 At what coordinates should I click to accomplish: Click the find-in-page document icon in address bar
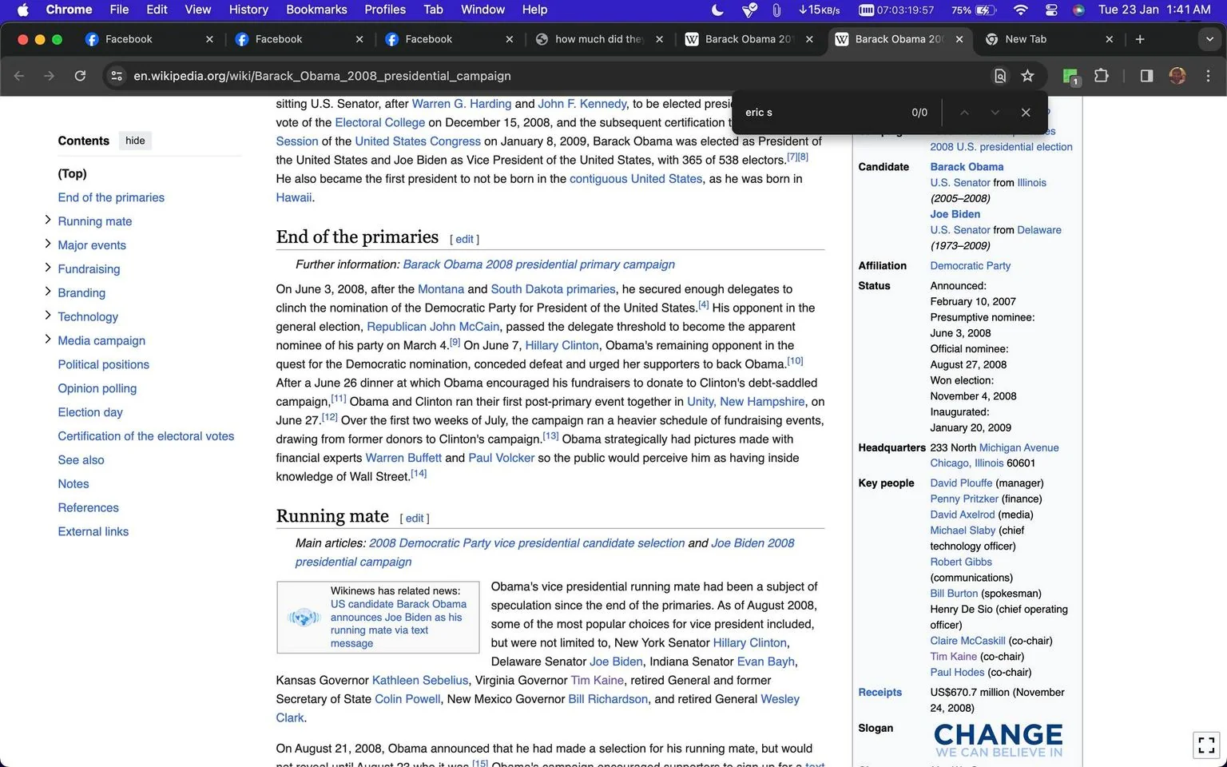click(x=999, y=76)
